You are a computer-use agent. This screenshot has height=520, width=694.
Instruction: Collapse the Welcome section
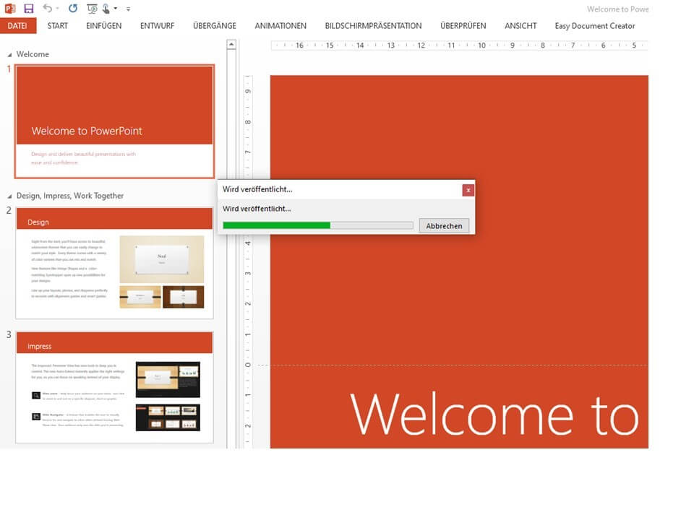click(9, 55)
